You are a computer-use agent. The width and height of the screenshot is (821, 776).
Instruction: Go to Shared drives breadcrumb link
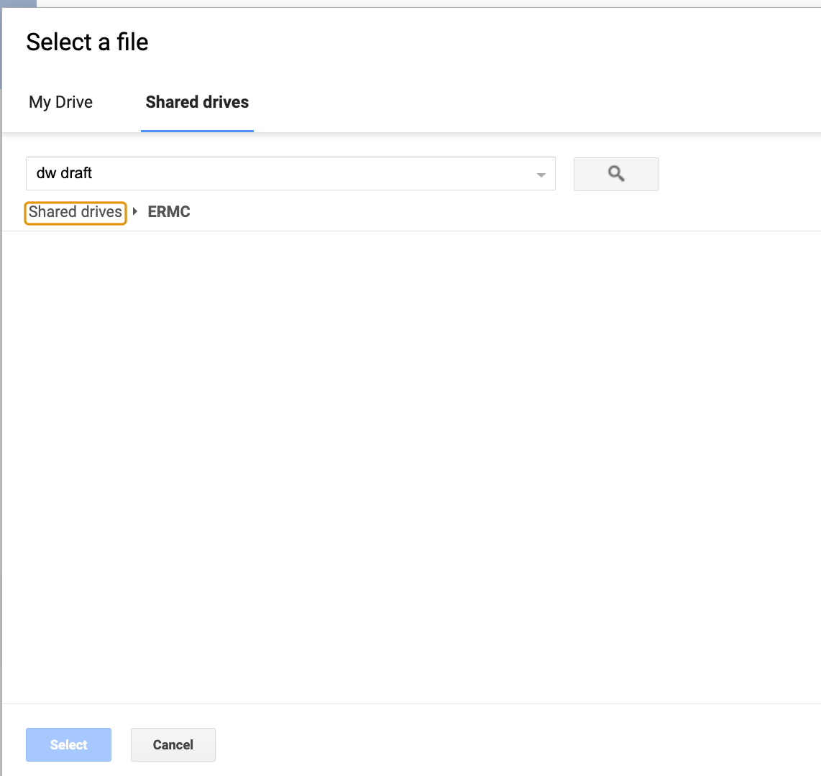click(x=75, y=212)
